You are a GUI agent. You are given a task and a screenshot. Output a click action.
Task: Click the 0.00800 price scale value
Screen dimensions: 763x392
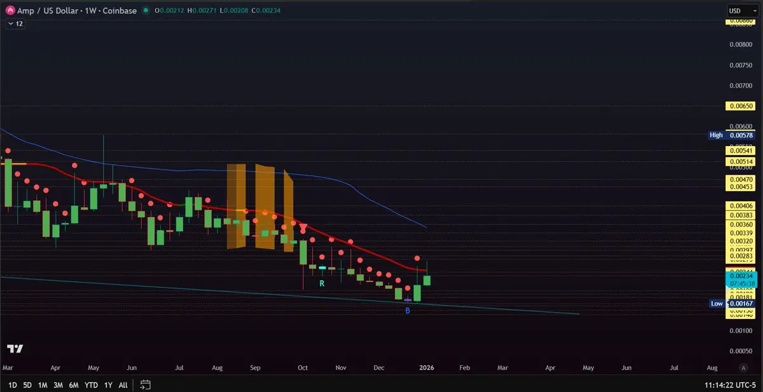(x=740, y=44)
